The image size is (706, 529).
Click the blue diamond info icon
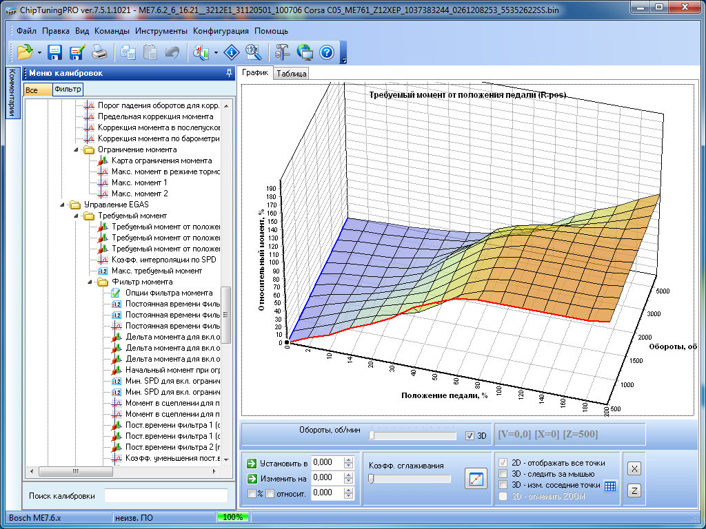point(232,52)
